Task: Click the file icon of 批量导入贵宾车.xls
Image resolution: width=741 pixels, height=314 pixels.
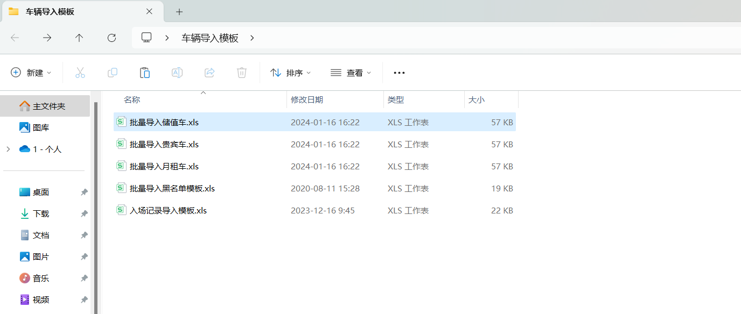Action: point(121,144)
